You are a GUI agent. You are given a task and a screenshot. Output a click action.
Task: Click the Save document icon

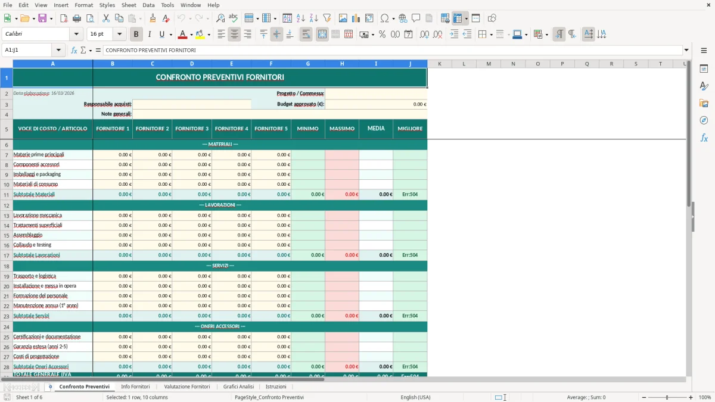(42, 18)
